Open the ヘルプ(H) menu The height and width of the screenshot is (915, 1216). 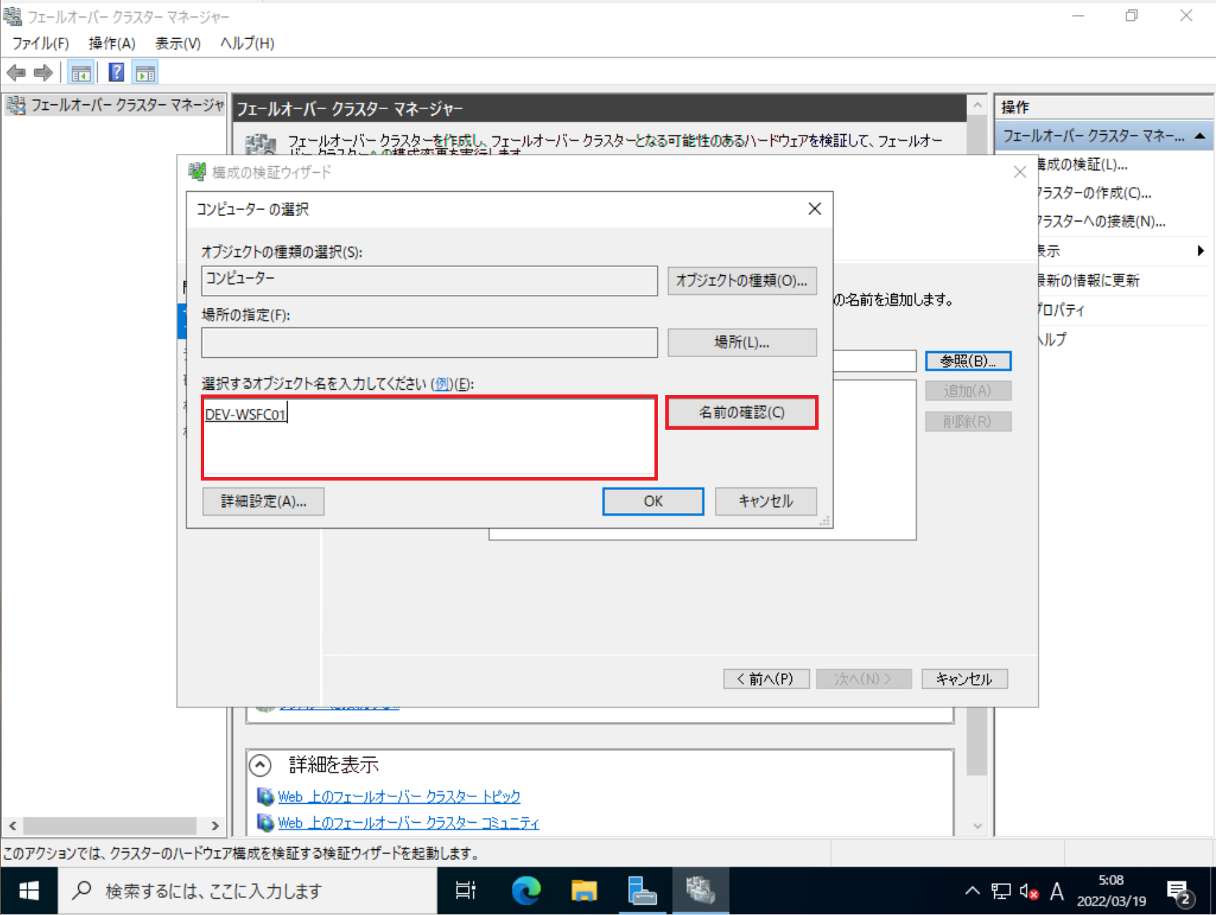pos(246,43)
